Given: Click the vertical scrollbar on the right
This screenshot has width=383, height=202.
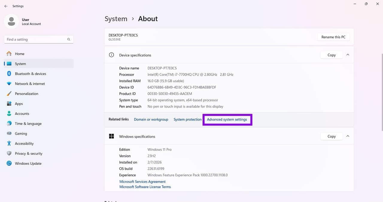Looking at the screenshot, I should [x=382, y=92].
